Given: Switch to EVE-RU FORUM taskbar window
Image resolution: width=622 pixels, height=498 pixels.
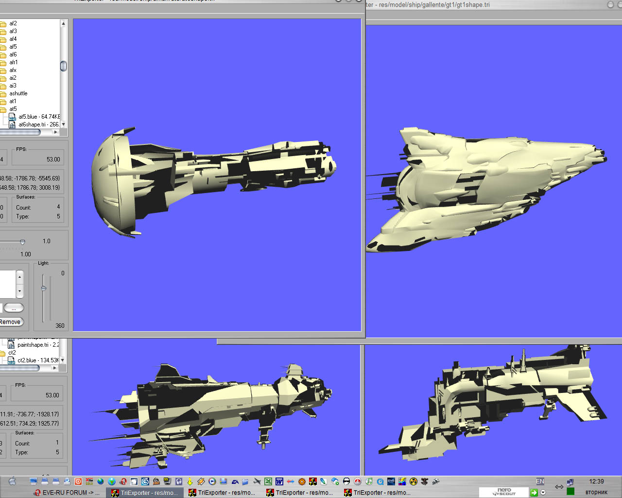Looking at the screenshot, I should coord(67,493).
